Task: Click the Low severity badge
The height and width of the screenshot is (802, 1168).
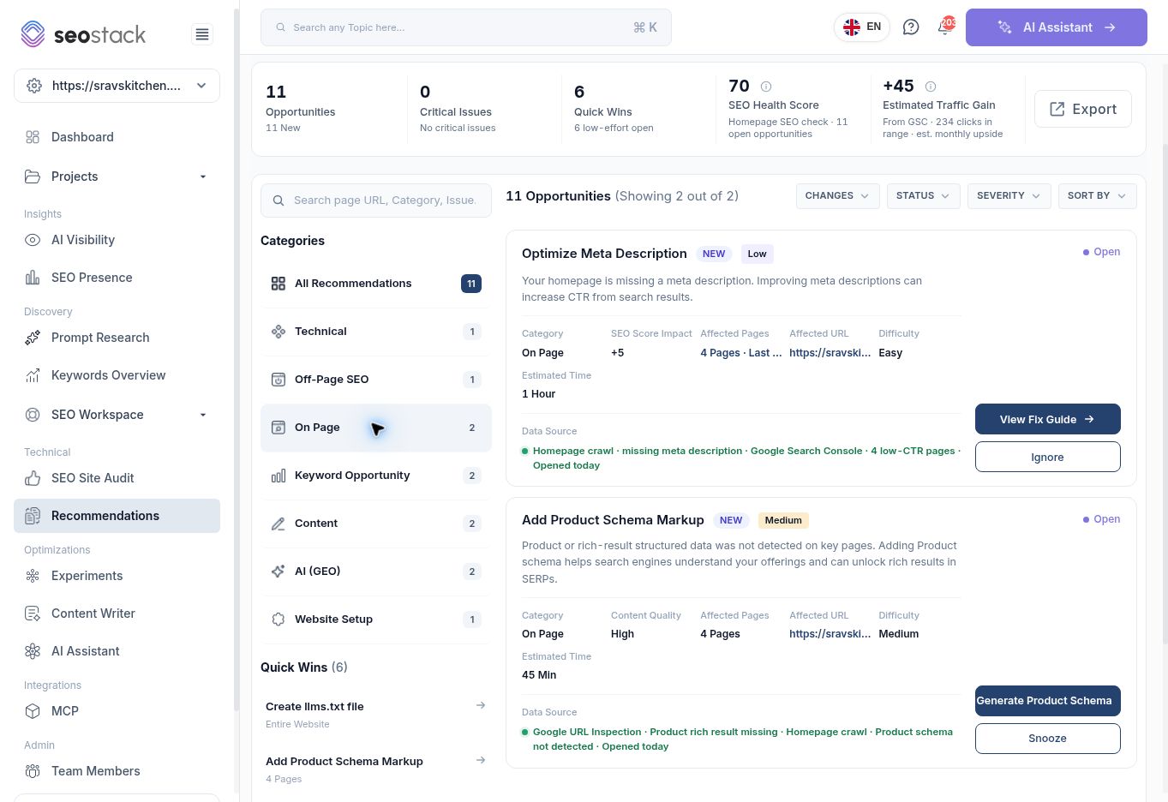Action: point(757,254)
